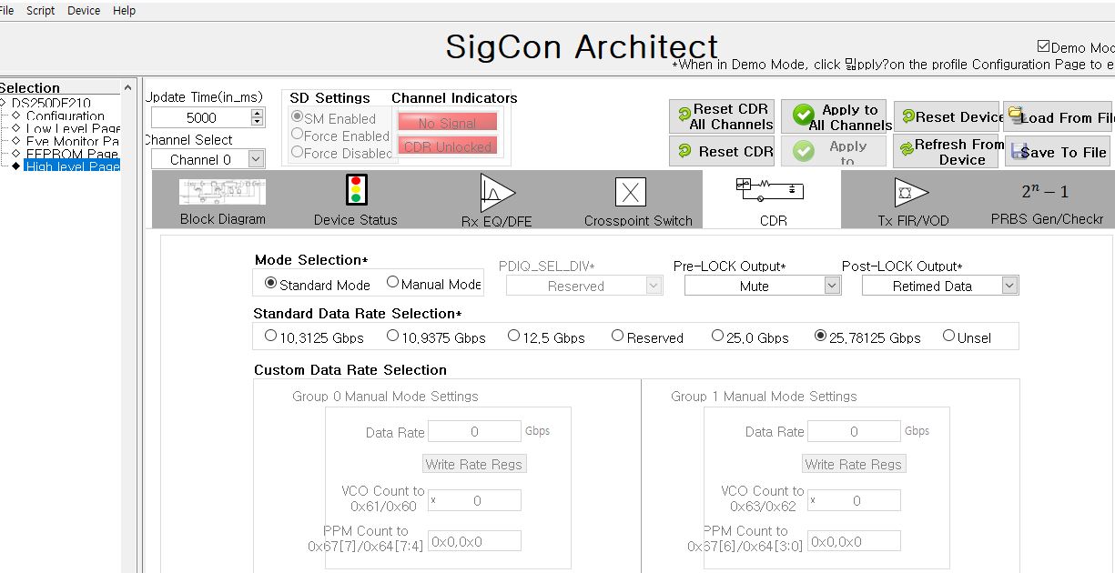Click the CDR Unlocked indicator
This screenshot has width=1115, height=573.
click(x=447, y=146)
